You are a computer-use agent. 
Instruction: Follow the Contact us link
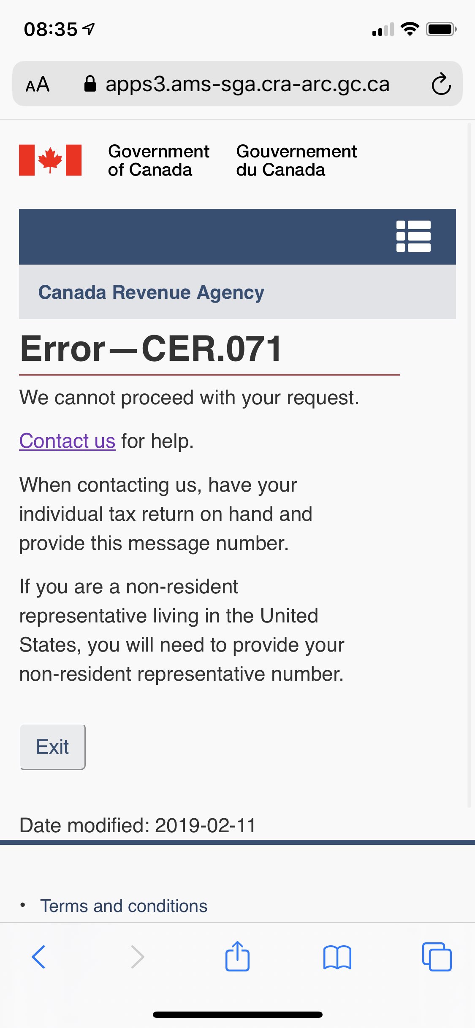[x=67, y=441]
